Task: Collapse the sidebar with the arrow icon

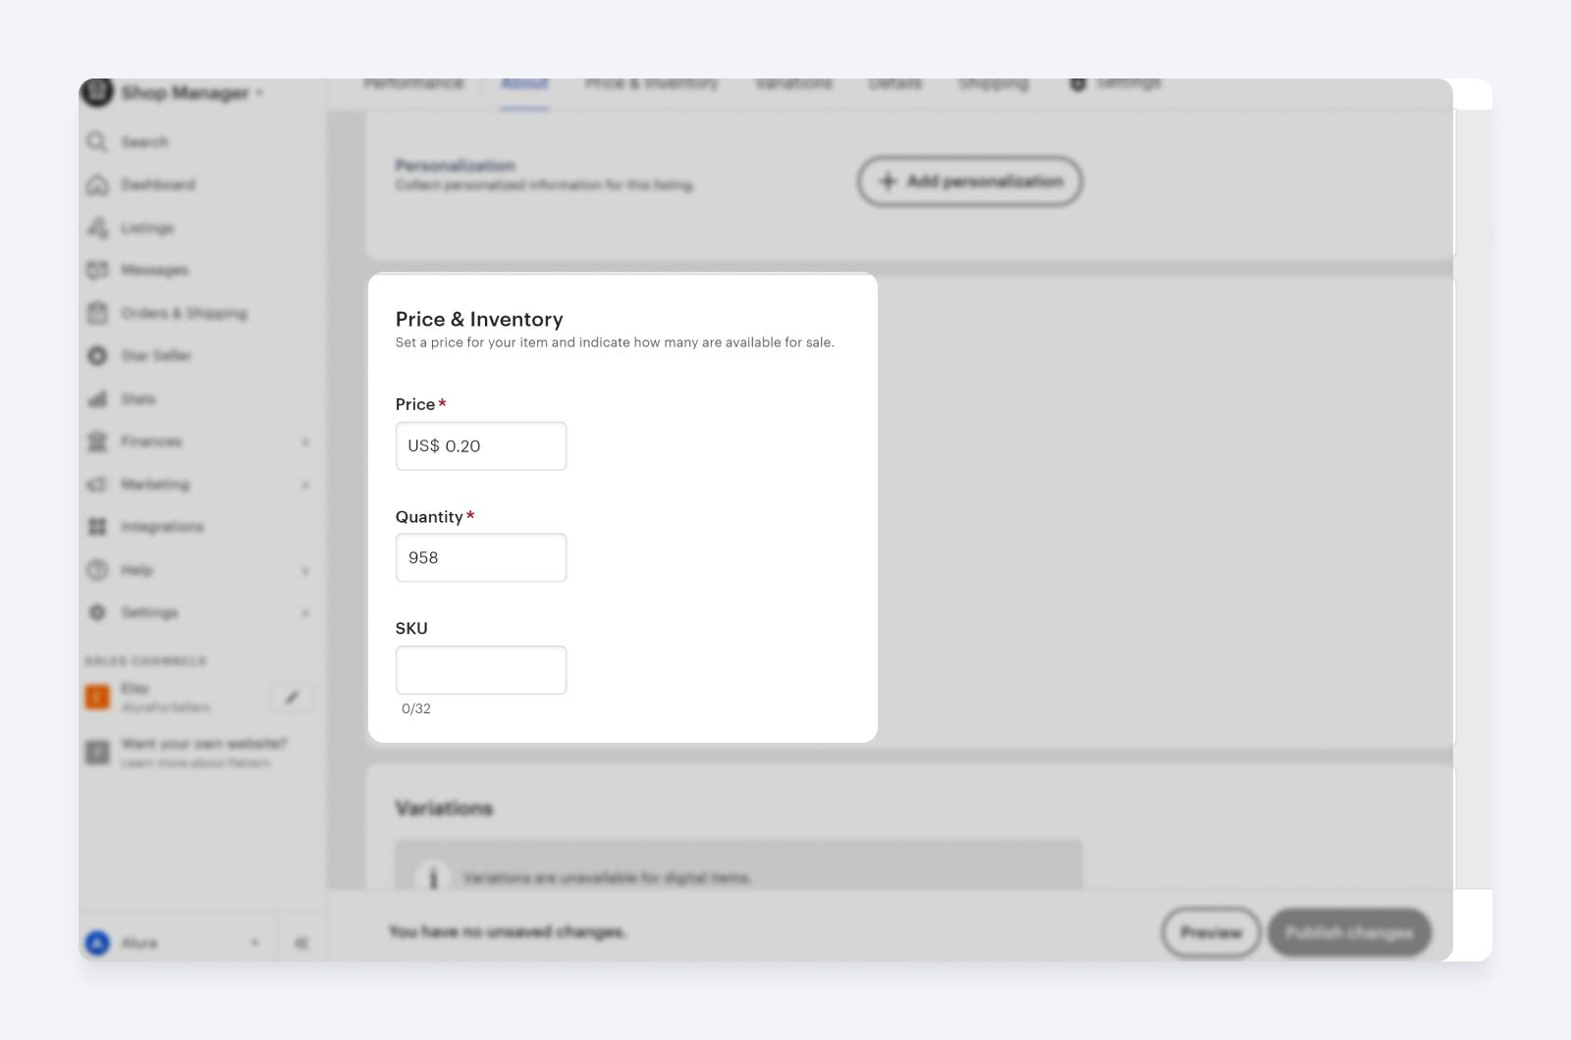Action: coord(301,943)
